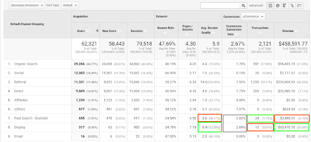Open the Organic Search channel link
The height and width of the screenshot is (142, 311).
26,64
